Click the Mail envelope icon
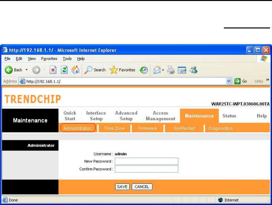The height and width of the screenshot is (205, 272). tap(157, 70)
